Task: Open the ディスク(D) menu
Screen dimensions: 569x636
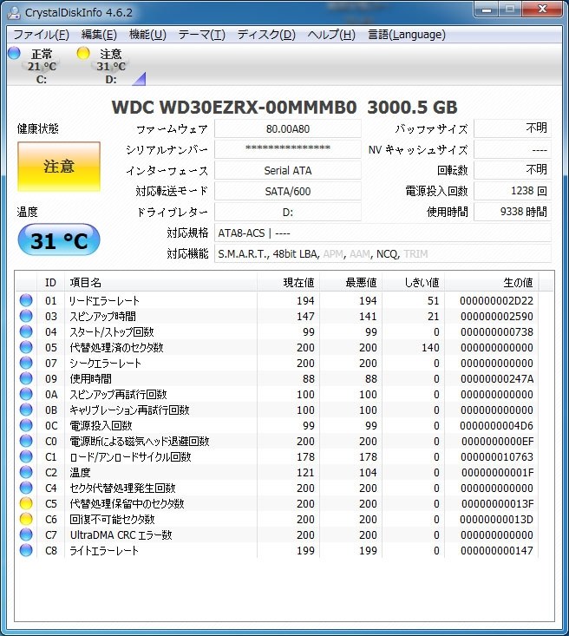Action: coord(266,35)
